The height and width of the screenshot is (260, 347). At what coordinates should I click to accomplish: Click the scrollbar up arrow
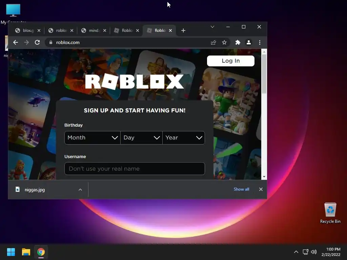(x=264, y=52)
